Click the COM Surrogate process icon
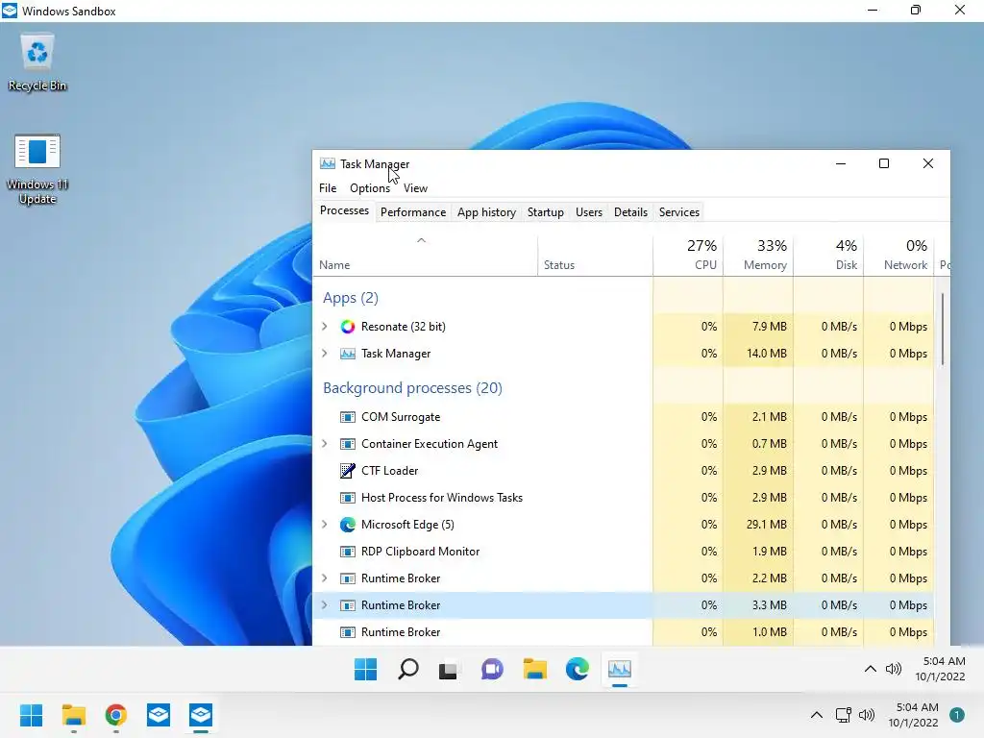This screenshot has height=738, width=984. (x=348, y=417)
